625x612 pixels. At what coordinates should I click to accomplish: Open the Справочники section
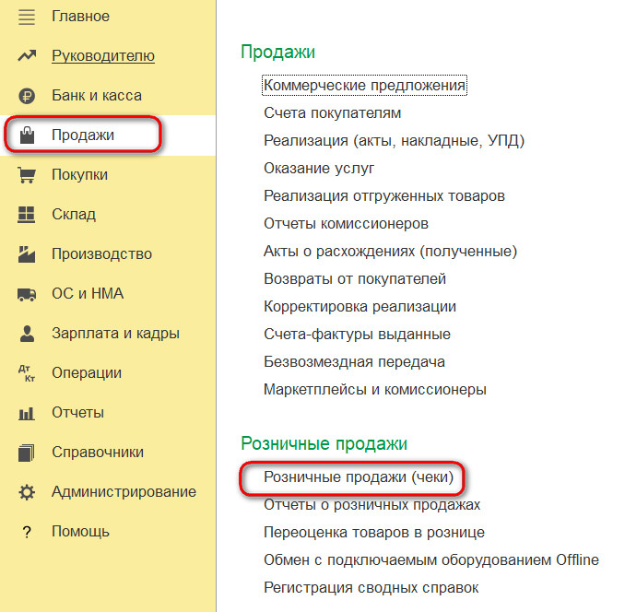[x=98, y=453]
